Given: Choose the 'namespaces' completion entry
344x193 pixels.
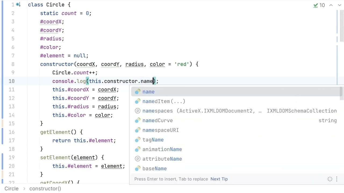Looking at the screenshot, I should [x=235, y=111].
